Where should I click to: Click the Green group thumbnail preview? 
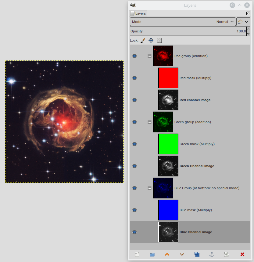point(163,122)
